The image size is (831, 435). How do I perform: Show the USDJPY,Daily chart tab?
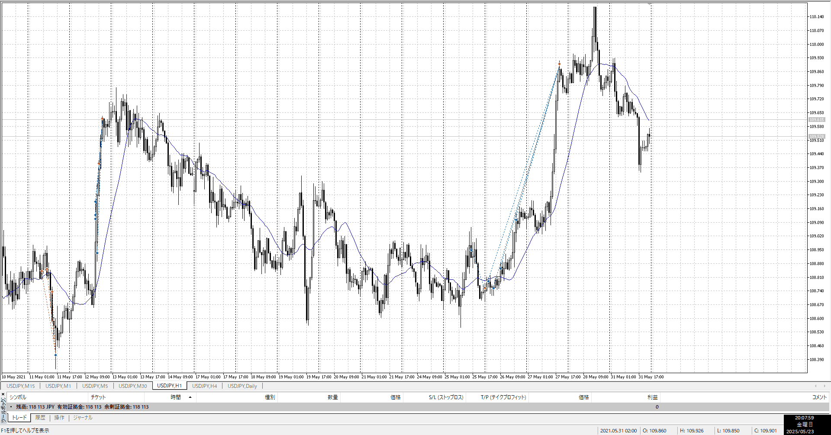[242, 386]
